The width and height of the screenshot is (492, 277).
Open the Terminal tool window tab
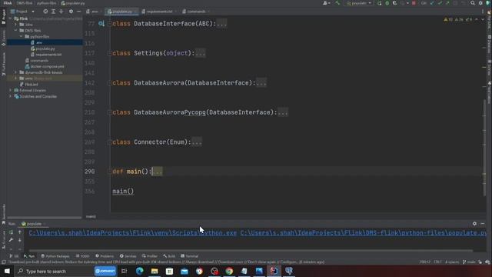[x=190, y=256]
